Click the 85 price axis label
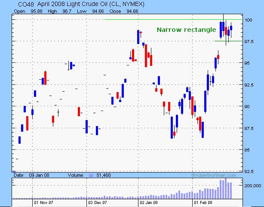This screenshot has width=264, height=207. 247,150
